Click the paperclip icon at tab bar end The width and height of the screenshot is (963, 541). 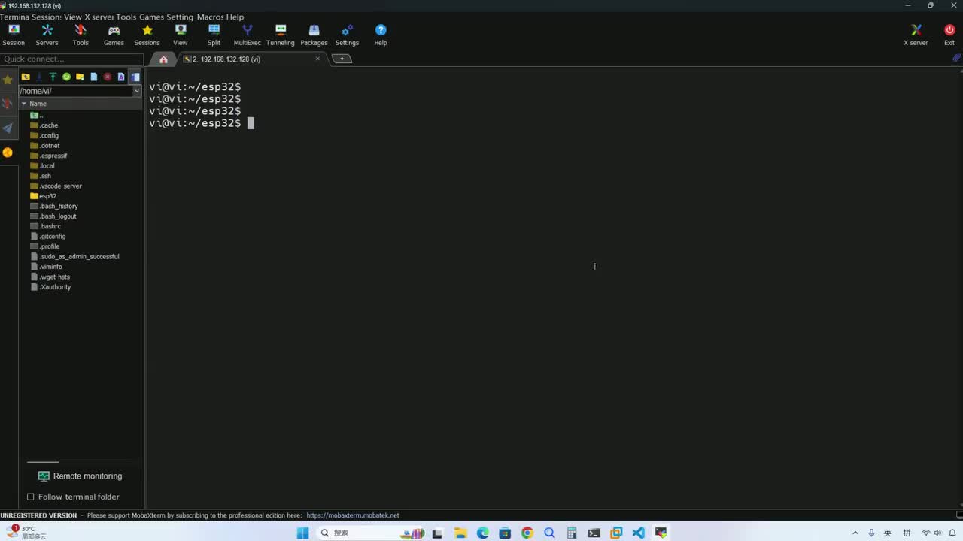(956, 58)
